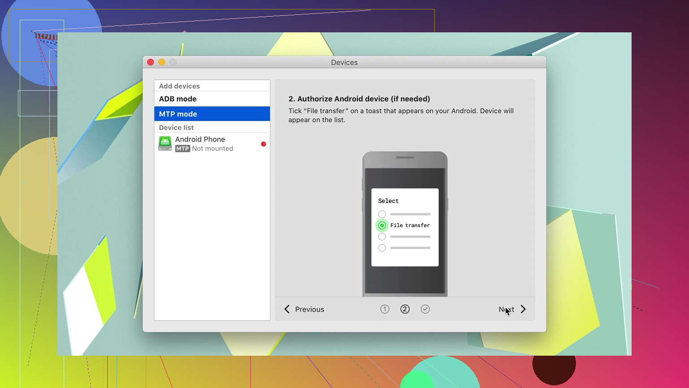Click the green Android Phone drive icon
The image size is (689, 388).
click(x=165, y=144)
